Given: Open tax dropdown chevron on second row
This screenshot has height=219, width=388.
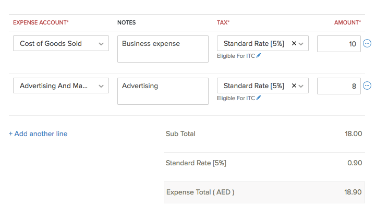Looking at the screenshot, I should (x=301, y=86).
